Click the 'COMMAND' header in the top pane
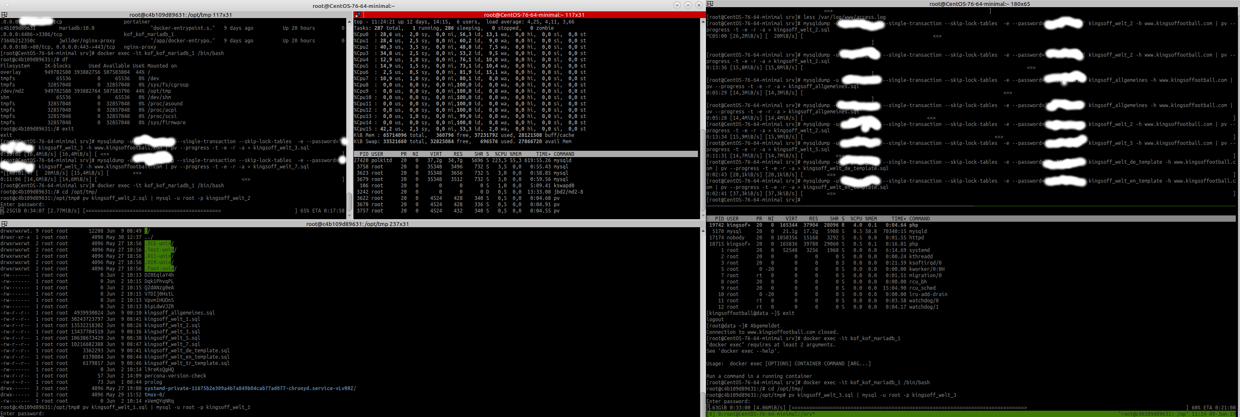The height and width of the screenshot is (417, 1240). point(563,154)
